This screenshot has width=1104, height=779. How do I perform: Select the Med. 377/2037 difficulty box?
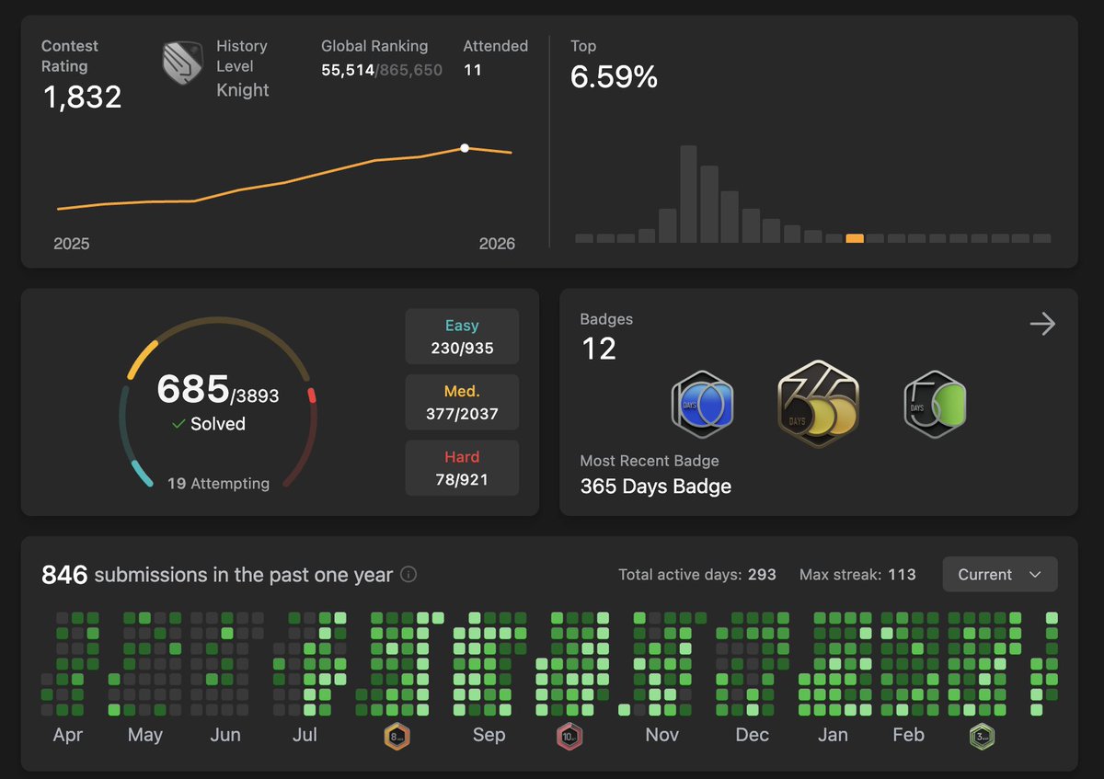point(462,403)
